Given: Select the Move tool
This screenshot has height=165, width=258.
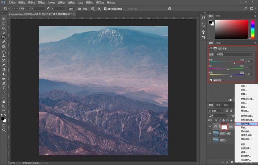Looking at the screenshot, I should click(x=4, y=19).
